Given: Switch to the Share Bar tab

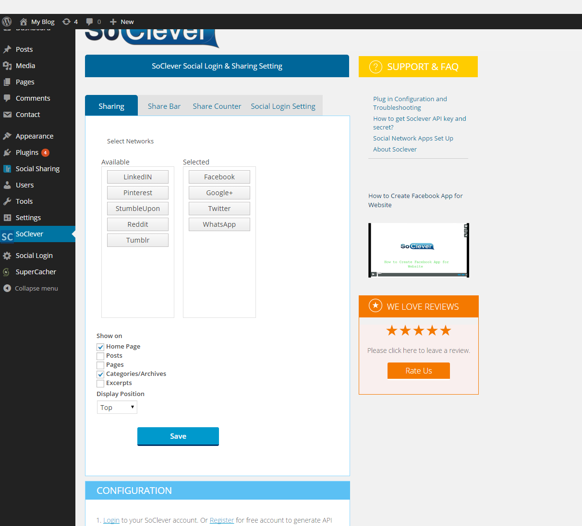Looking at the screenshot, I should pos(164,106).
